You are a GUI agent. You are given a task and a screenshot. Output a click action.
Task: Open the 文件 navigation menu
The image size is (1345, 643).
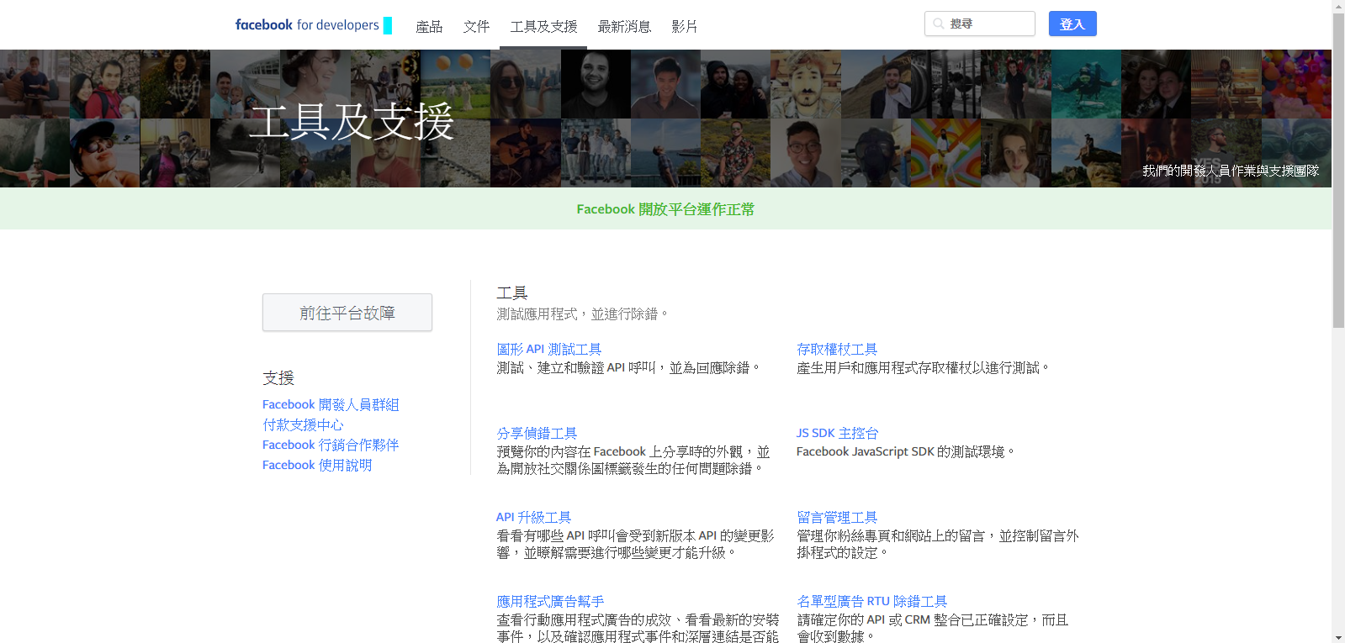pos(476,27)
